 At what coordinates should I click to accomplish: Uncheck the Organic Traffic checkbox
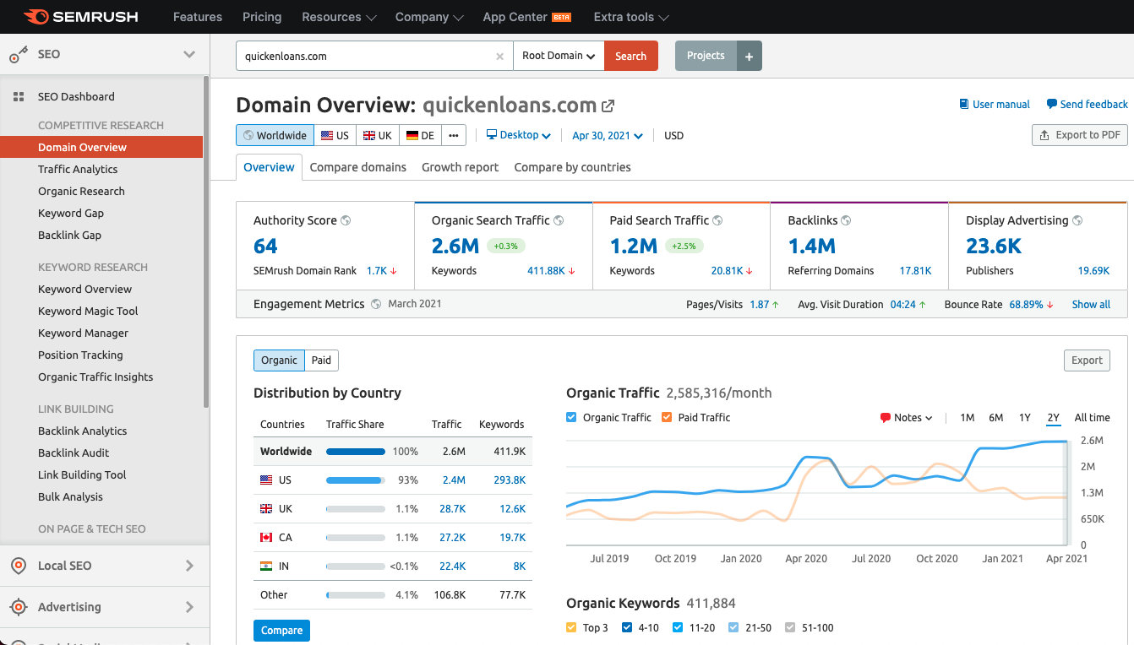tap(572, 417)
